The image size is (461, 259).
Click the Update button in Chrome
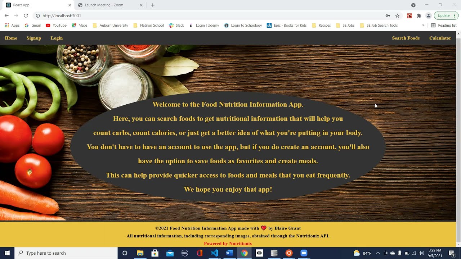tap(444, 15)
